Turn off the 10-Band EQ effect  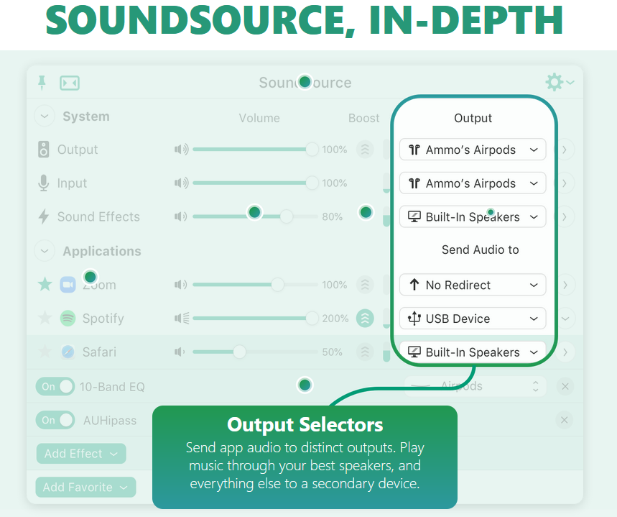point(55,386)
